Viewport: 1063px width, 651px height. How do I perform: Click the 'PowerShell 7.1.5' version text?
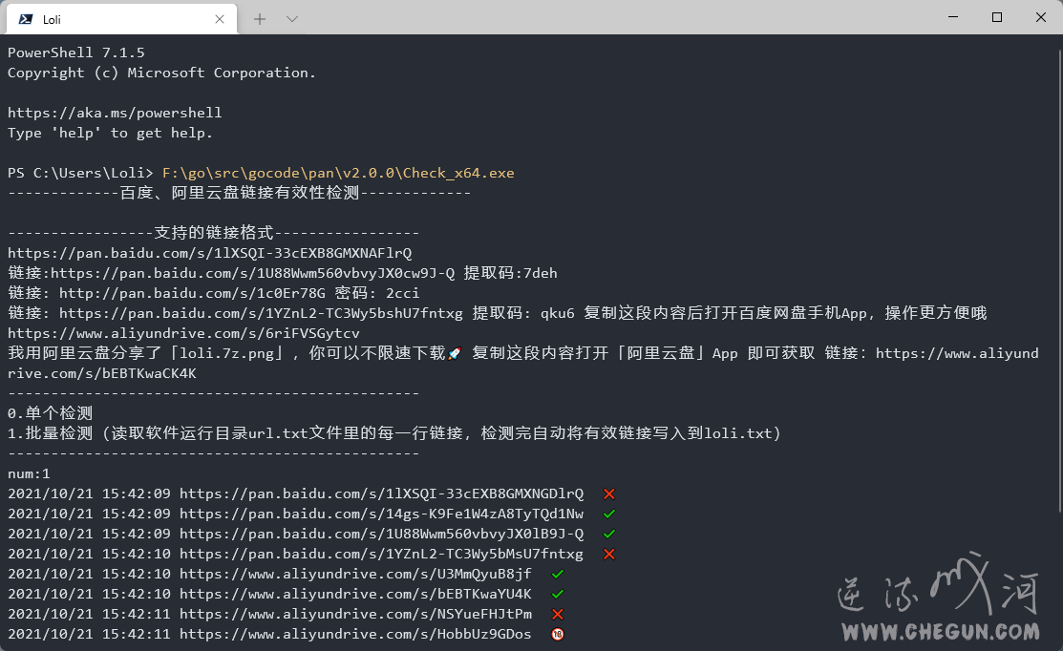click(76, 52)
